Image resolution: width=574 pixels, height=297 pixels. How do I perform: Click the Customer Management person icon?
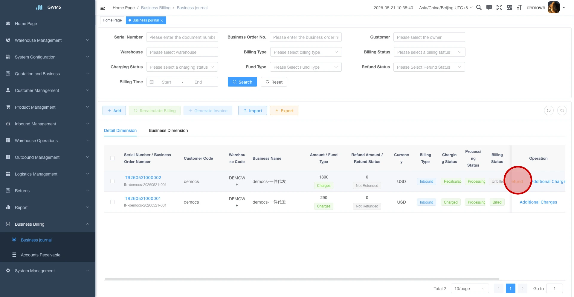pos(8,90)
